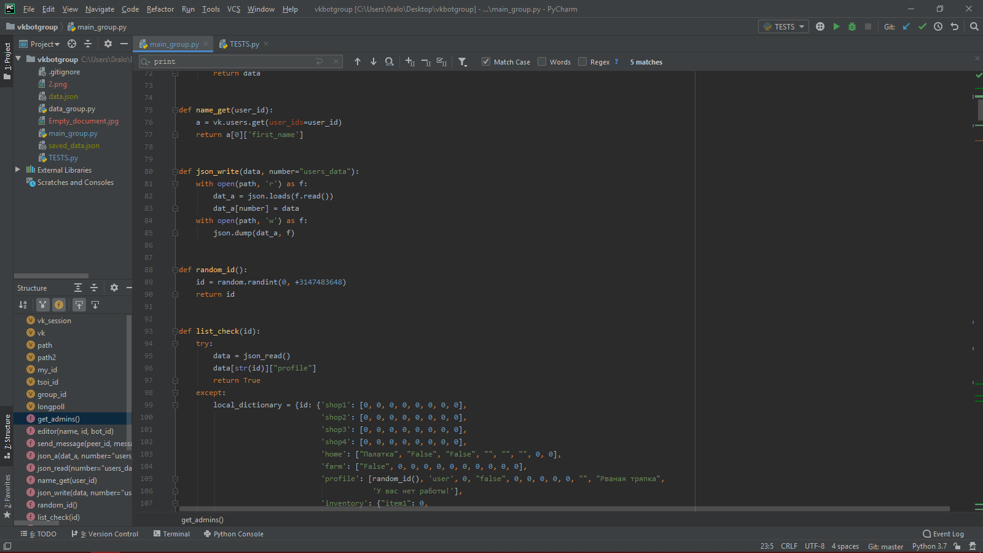Open the Project view dropdown
983x553 pixels.
(x=40, y=44)
